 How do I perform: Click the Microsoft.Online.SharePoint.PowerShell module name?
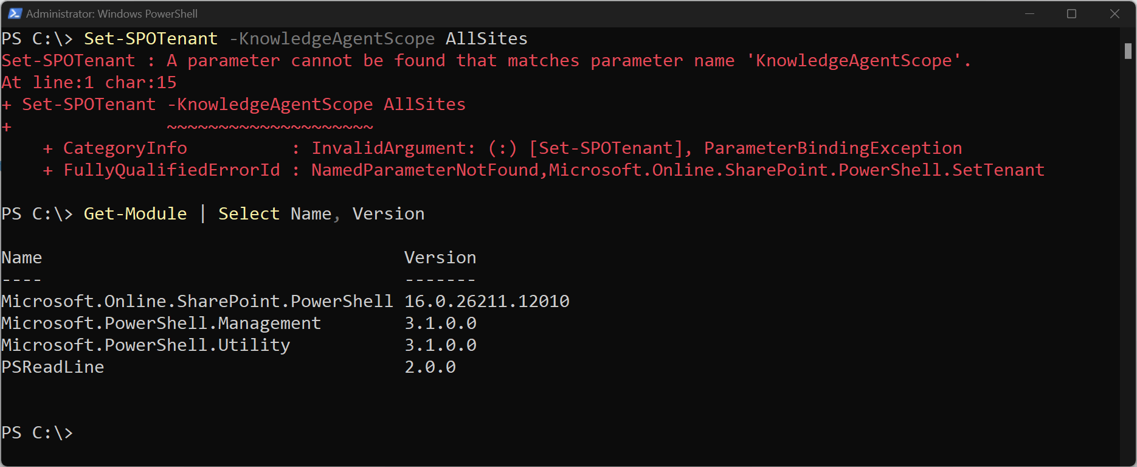[197, 302]
